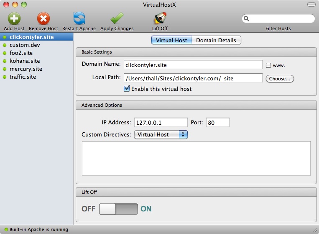
Task: Click the green Add Host icon
Action: 14,19
